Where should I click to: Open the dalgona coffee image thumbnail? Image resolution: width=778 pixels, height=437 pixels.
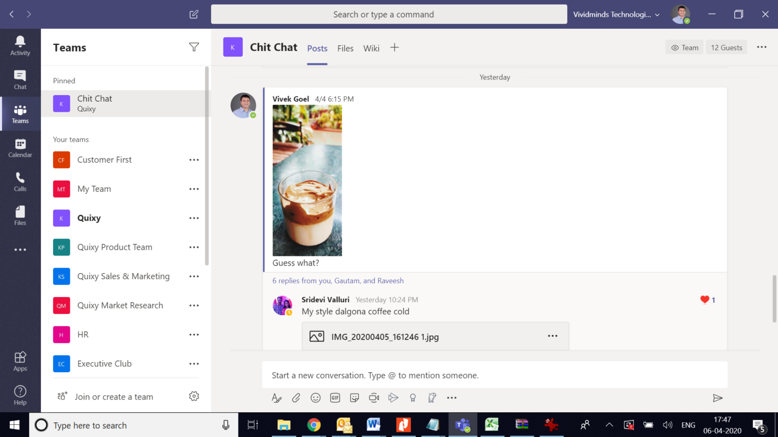(x=307, y=181)
